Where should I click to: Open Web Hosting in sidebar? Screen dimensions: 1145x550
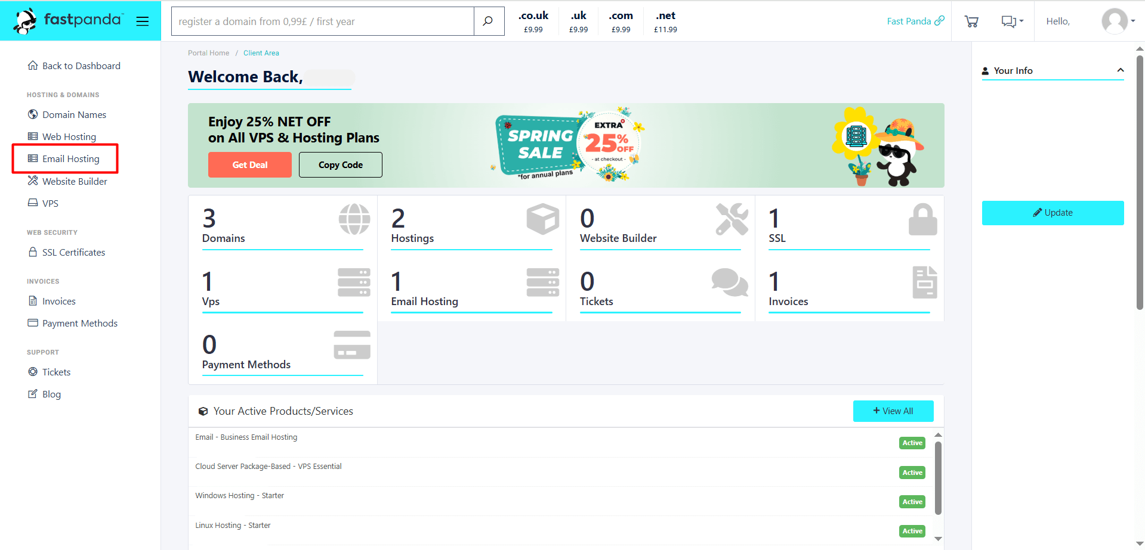coord(62,136)
